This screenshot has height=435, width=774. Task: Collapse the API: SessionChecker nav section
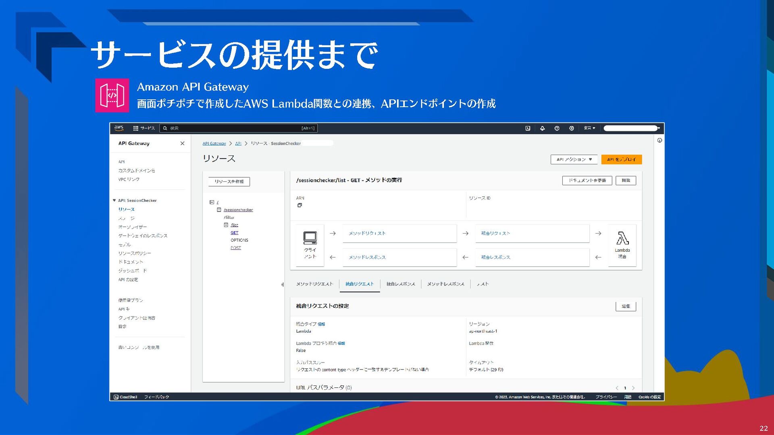[x=114, y=201]
